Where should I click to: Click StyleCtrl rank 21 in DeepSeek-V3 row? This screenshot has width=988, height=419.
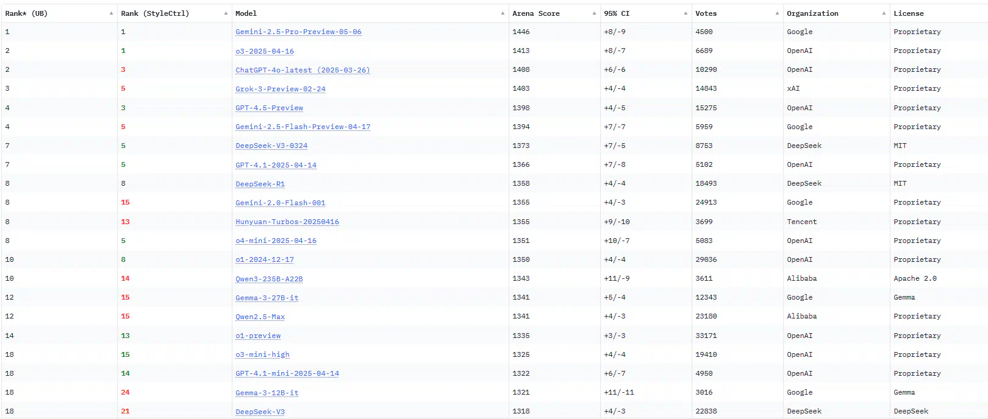tap(125, 411)
